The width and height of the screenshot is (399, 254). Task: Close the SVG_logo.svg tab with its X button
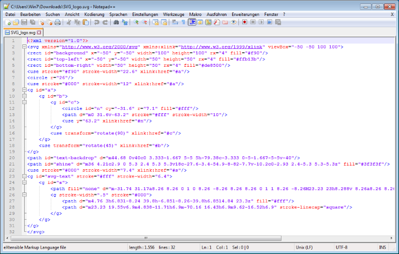40,32
